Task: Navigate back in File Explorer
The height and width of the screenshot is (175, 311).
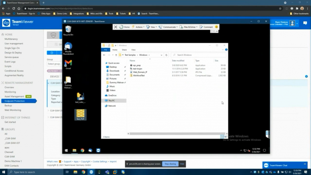Action: (x=104, y=55)
